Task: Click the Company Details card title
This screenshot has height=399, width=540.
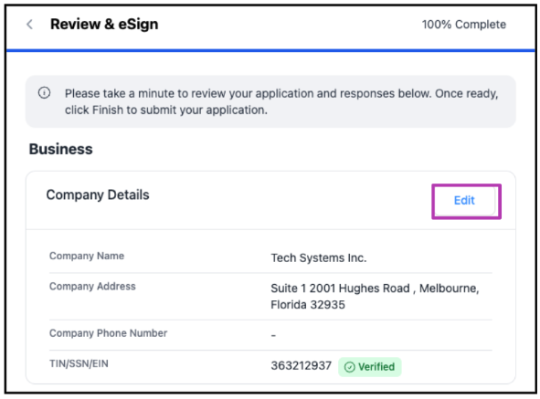Action: [98, 194]
